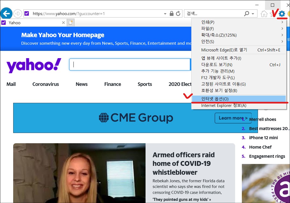Image resolution: width=290 pixels, height=203 pixels.
Task: Click 'They pointed guns at my kids' link
Action: tap(182, 199)
